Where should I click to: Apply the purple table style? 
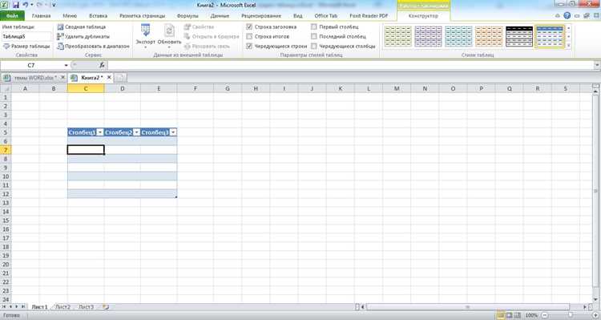point(428,36)
